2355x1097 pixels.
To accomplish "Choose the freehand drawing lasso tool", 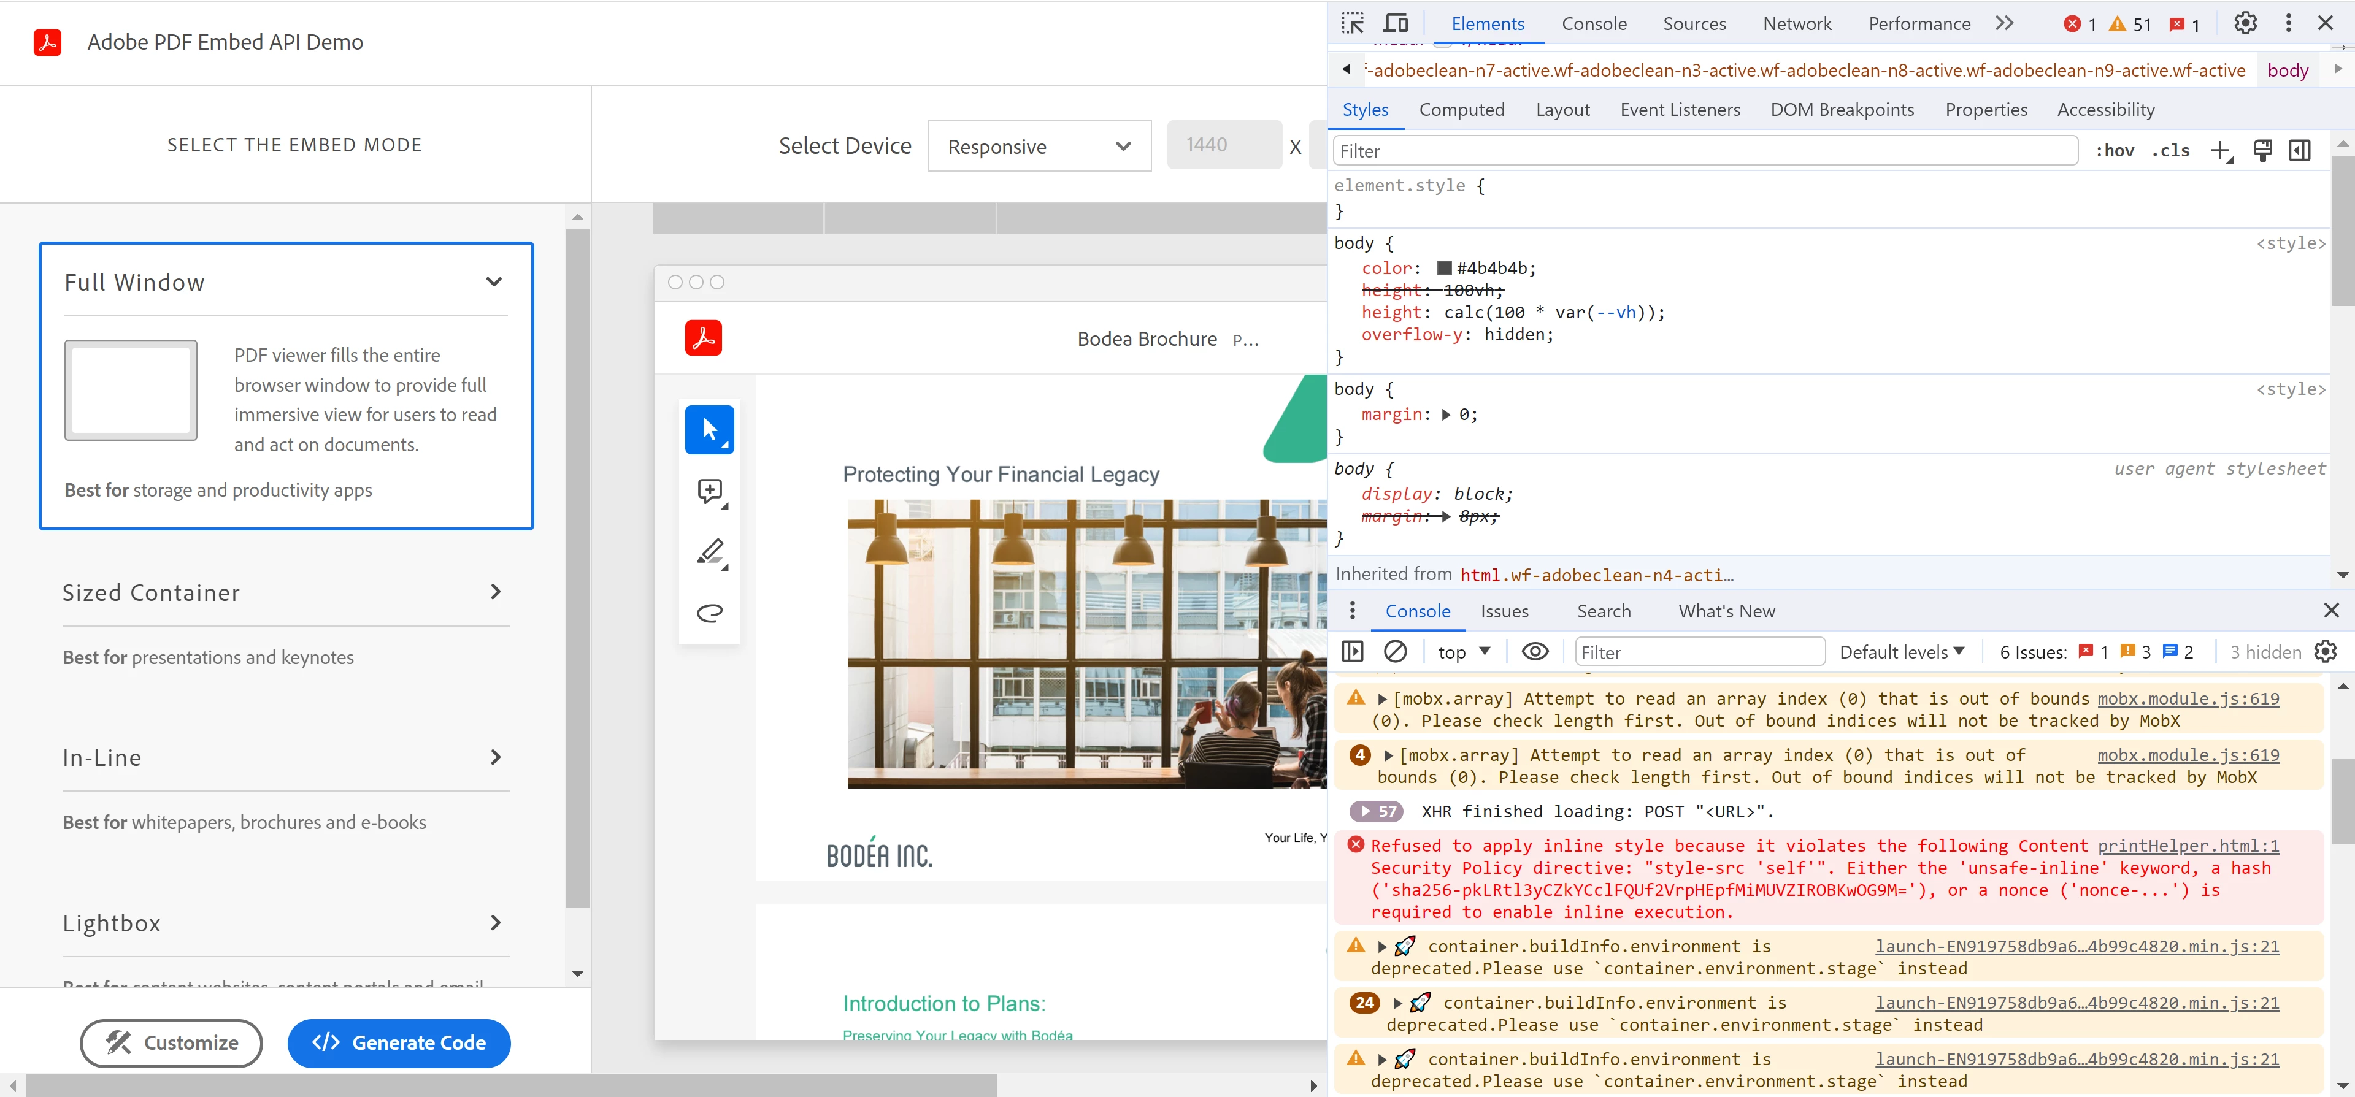I will coord(709,613).
